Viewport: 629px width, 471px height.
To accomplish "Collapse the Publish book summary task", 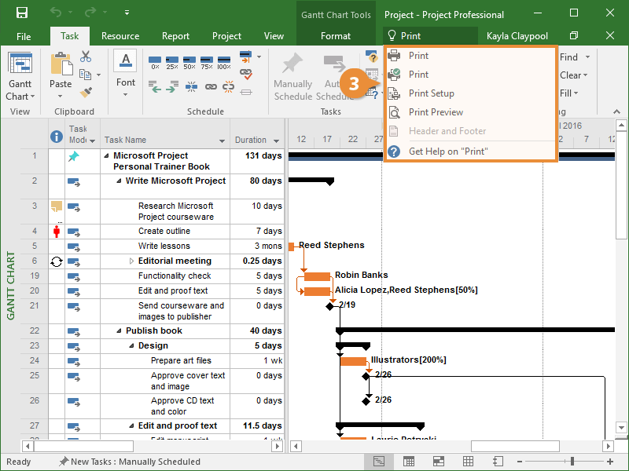I will (118, 330).
